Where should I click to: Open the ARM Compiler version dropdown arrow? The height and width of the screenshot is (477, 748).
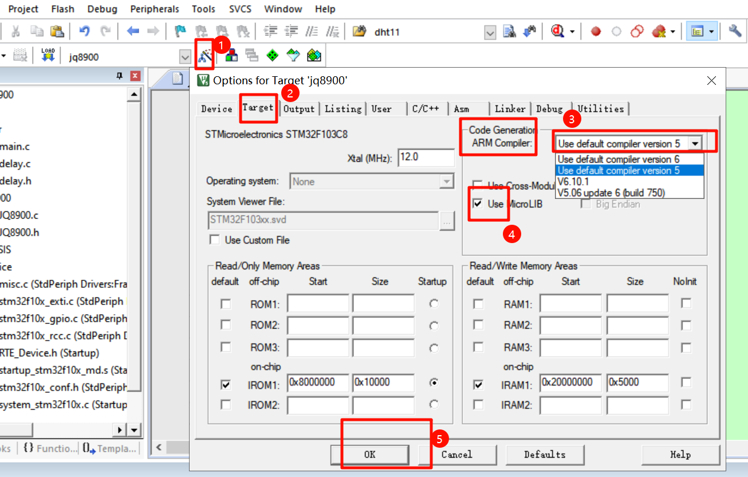point(695,143)
